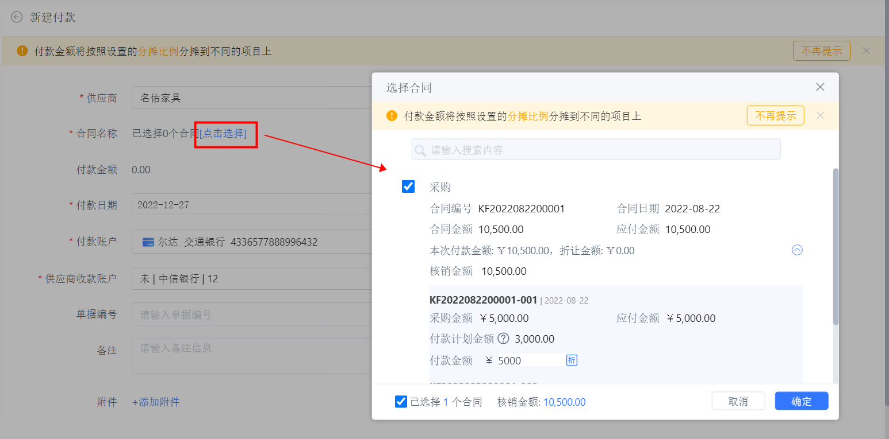The image size is (889, 439).
Task: Click the back arrow beside 新建付款
Action: 17,17
